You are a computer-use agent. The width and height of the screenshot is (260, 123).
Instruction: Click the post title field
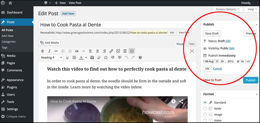[117, 25]
